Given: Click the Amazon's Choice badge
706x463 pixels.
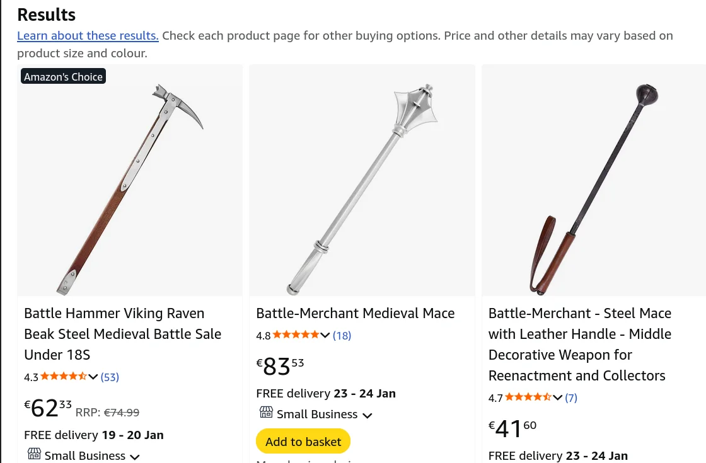Looking at the screenshot, I should [63, 77].
